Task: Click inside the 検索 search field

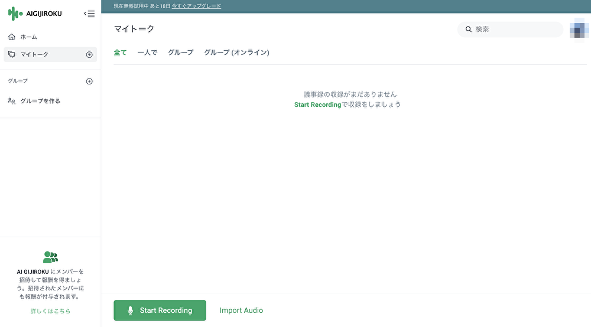Action: pos(511,29)
